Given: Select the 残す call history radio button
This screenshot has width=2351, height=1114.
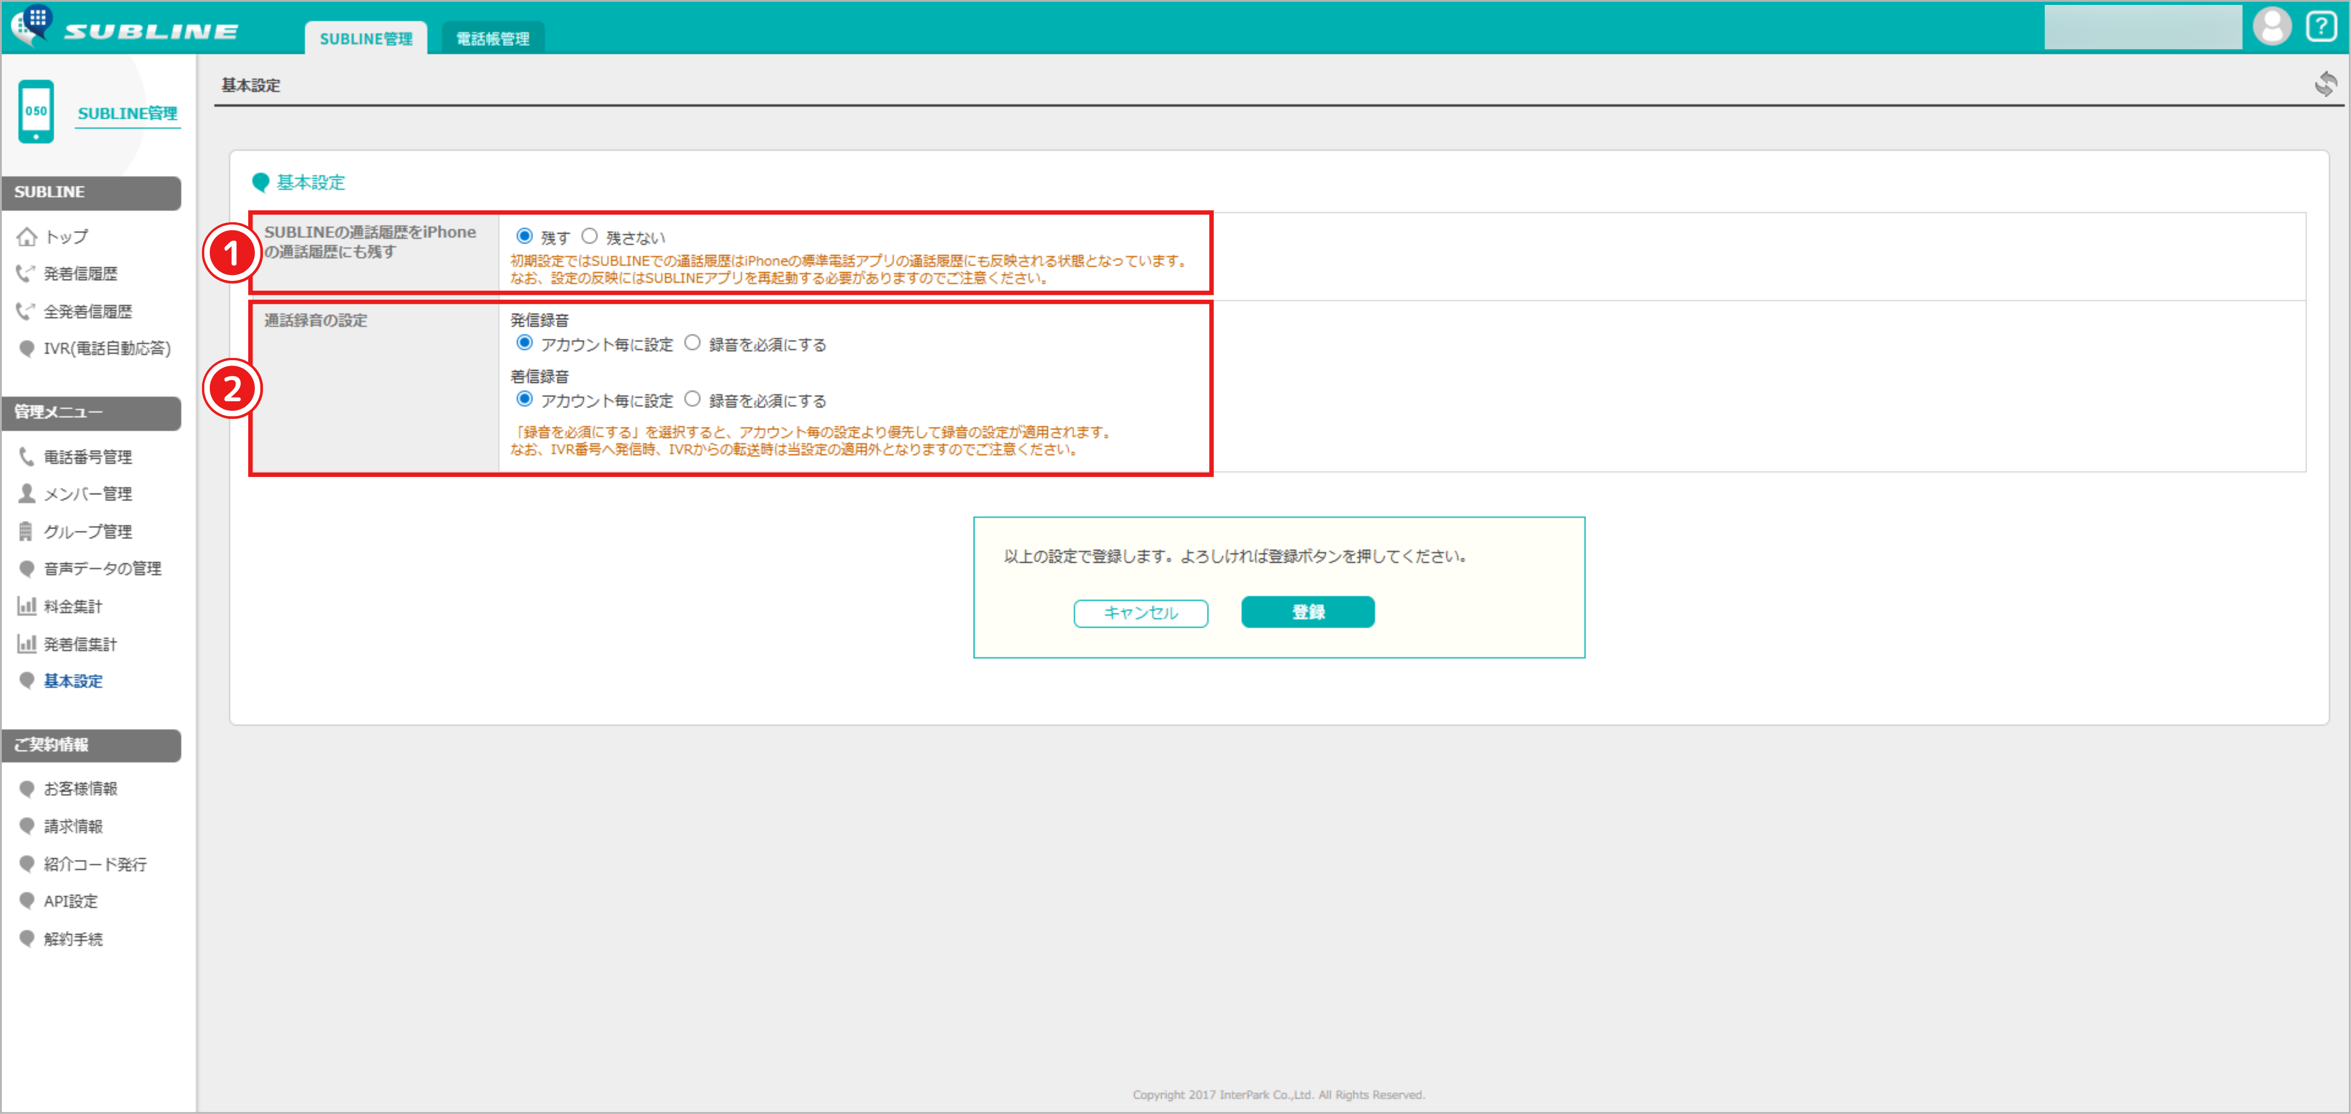Looking at the screenshot, I should tap(524, 236).
